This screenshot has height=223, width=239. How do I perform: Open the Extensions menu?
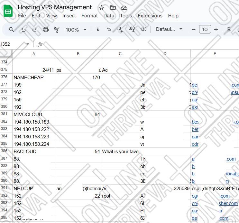[150, 16]
